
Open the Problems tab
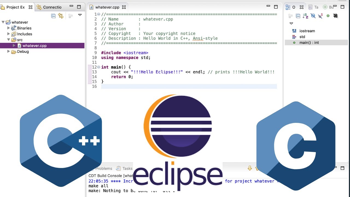[x=104, y=169]
